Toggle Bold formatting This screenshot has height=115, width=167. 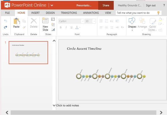[60, 27]
